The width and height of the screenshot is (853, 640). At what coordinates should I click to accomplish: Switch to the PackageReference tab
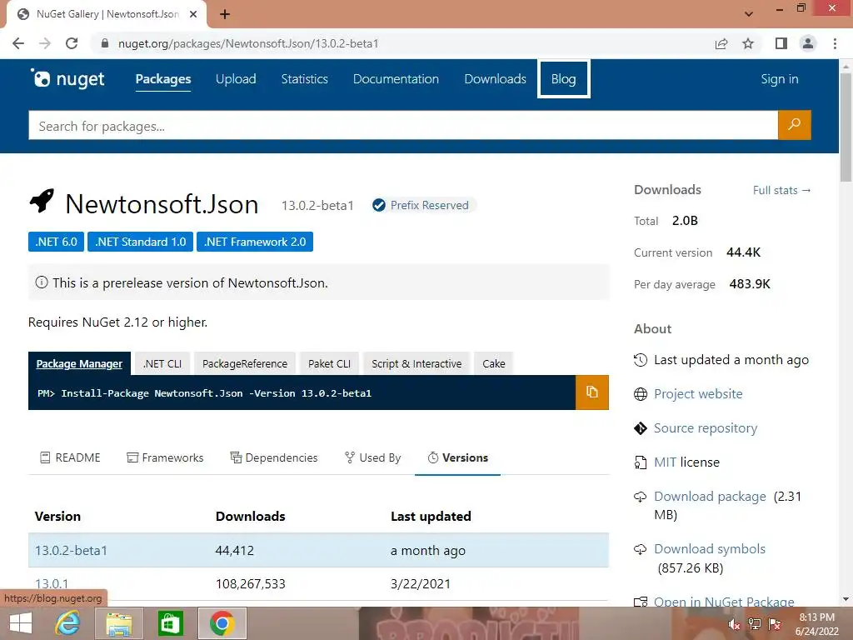pyautogui.click(x=245, y=363)
